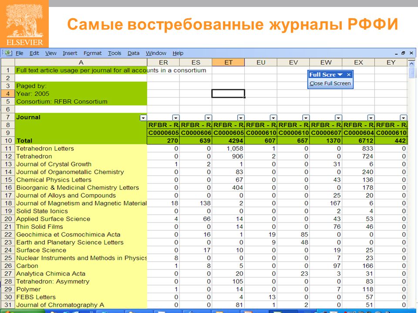Click the total value 4294 cell
Image resolution: width=418 pixels, height=313 pixels.
(x=229, y=140)
